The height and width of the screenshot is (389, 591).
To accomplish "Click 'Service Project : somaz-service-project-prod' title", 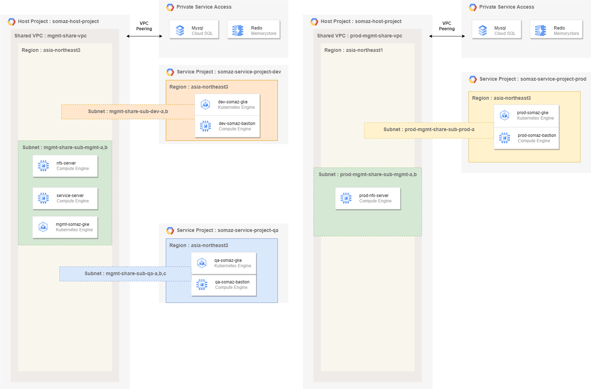I will tap(533, 79).
